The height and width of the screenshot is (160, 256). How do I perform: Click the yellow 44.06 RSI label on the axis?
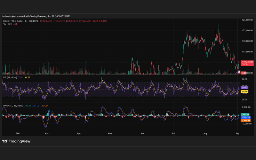(x=244, y=92)
